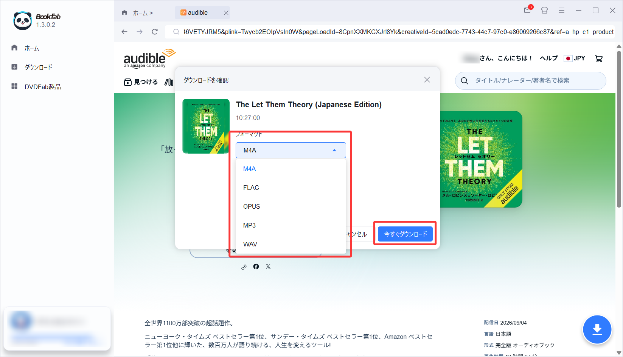Click the Audible logo
623x357 pixels.
coord(149,58)
